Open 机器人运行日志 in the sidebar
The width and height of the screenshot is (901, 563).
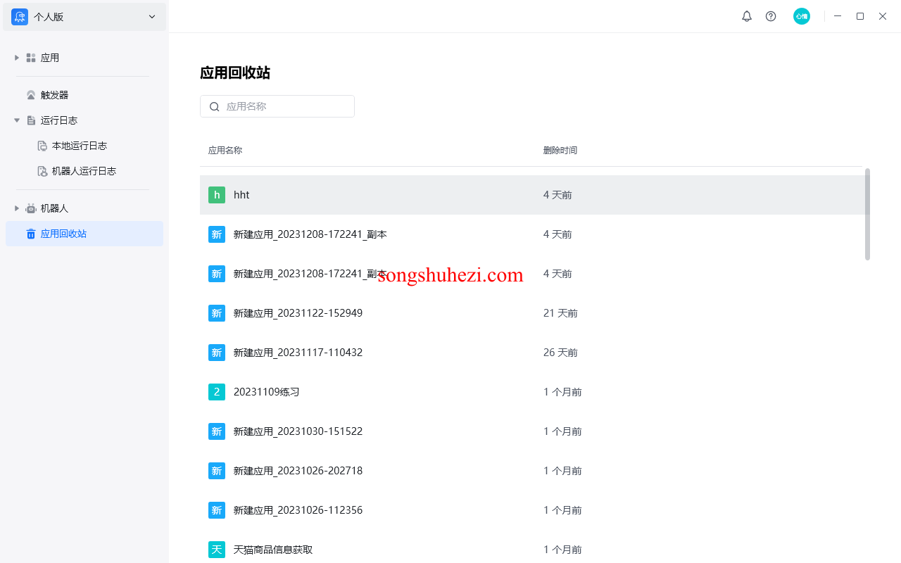click(84, 171)
